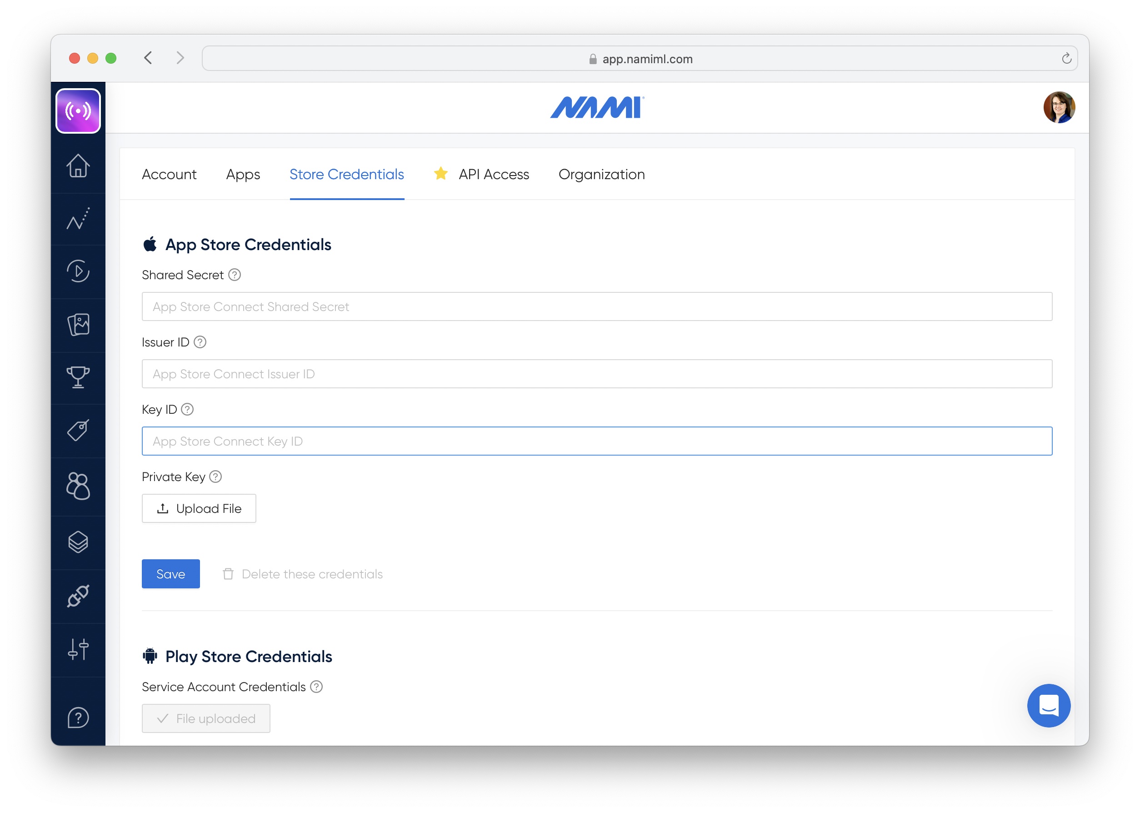The width and height of the screenshot is (1140, 813).
Task: Click the Upload File button
Action: (199, 509)
